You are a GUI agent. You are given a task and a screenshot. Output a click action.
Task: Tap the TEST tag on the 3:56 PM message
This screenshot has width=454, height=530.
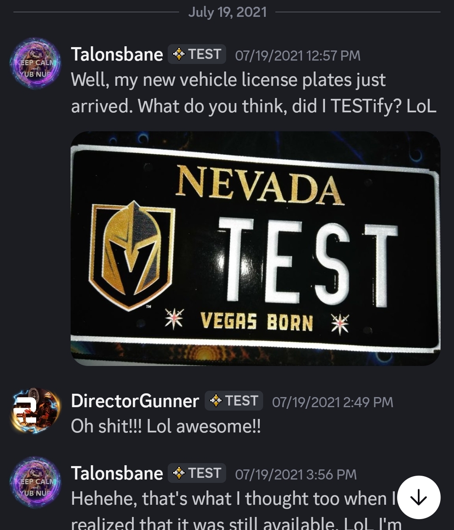[x=197, y=473]
